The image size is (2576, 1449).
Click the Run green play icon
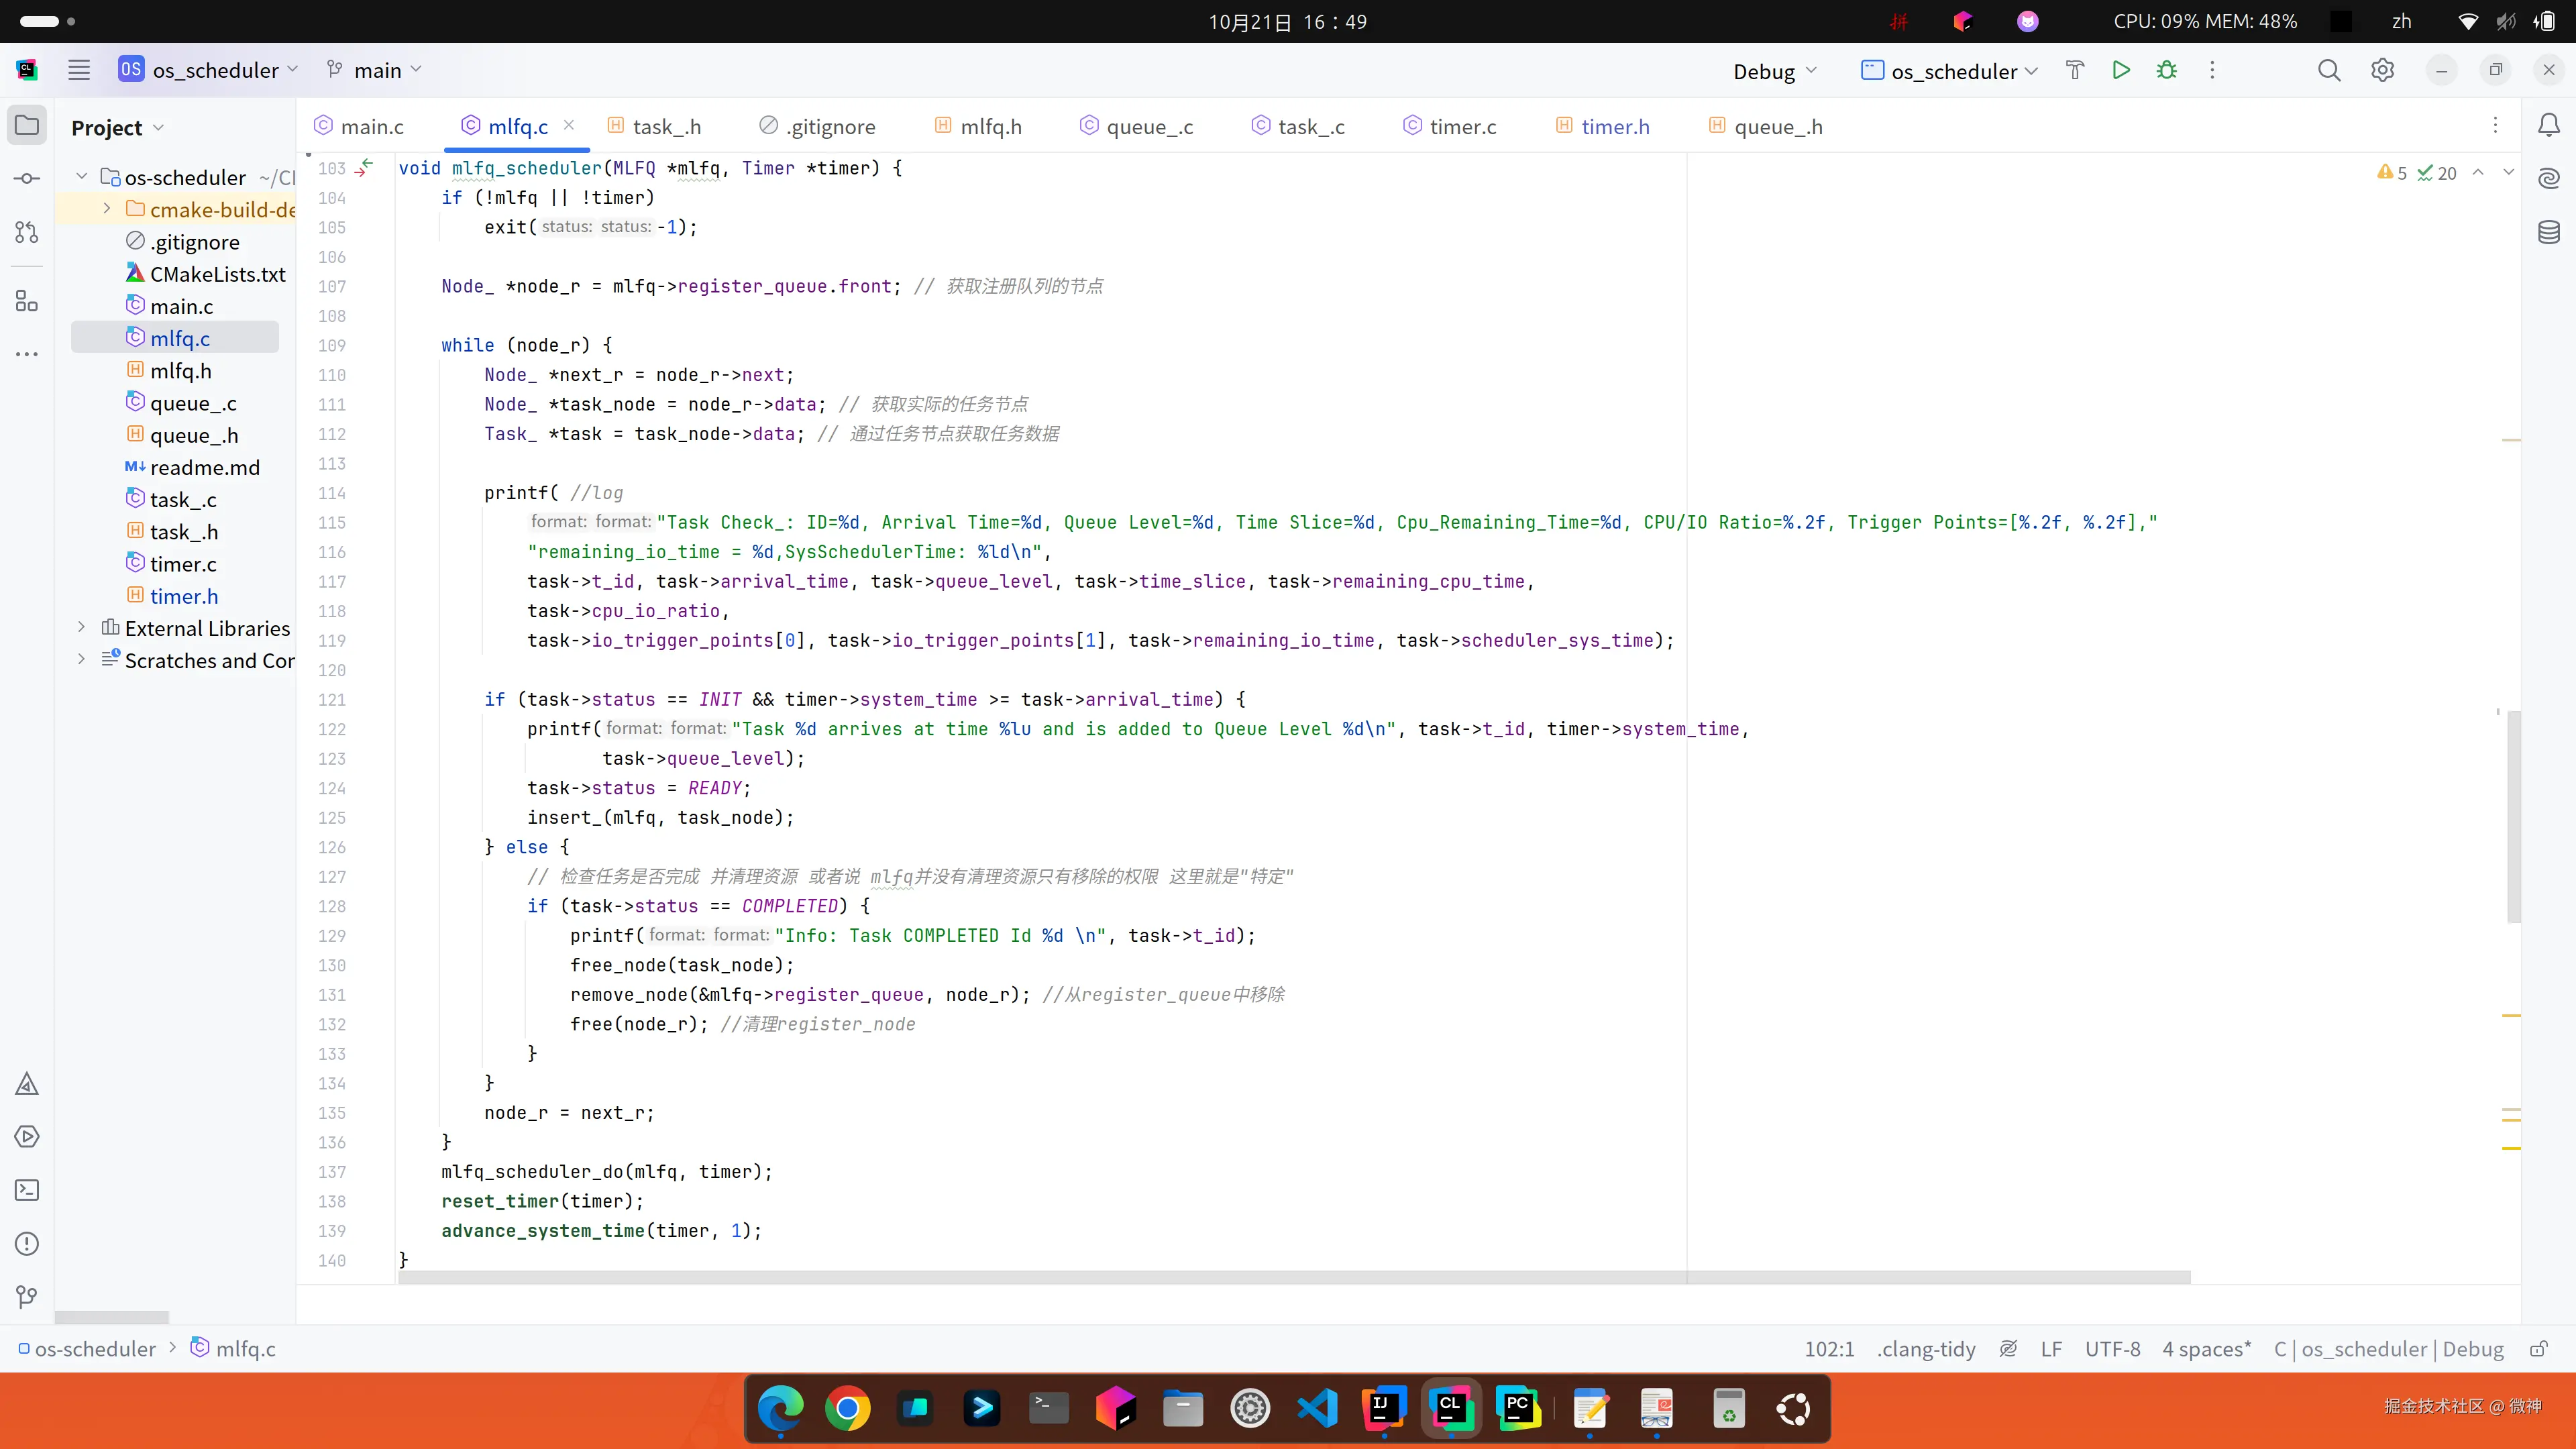click(2120, 70)
